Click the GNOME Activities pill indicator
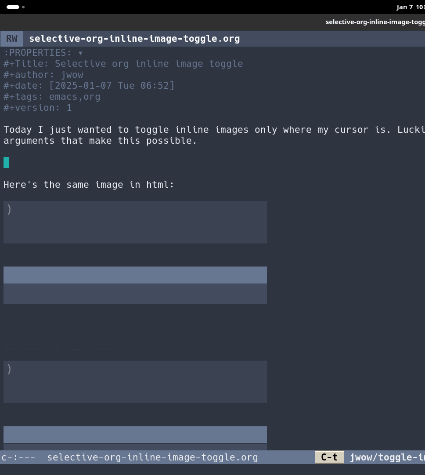 13,7
